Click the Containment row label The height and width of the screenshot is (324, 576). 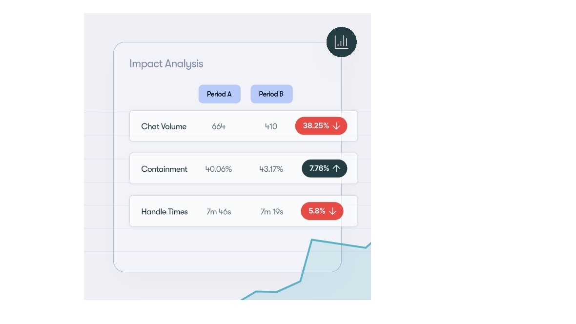pyautogui.click(x=164, y=169)
